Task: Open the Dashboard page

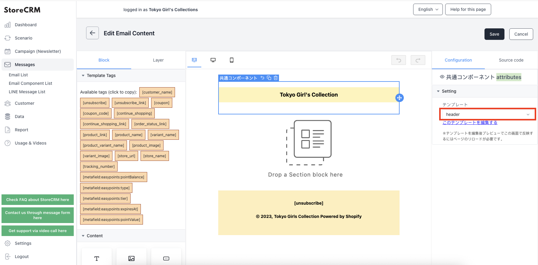Action: coord(25,25)
